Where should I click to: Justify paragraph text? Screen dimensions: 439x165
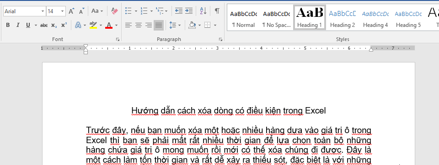159,25
